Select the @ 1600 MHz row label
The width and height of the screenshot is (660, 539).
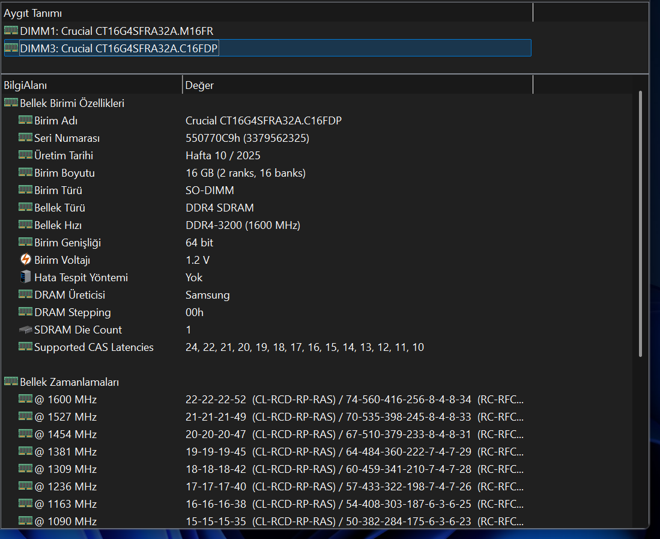pos(65,399)
